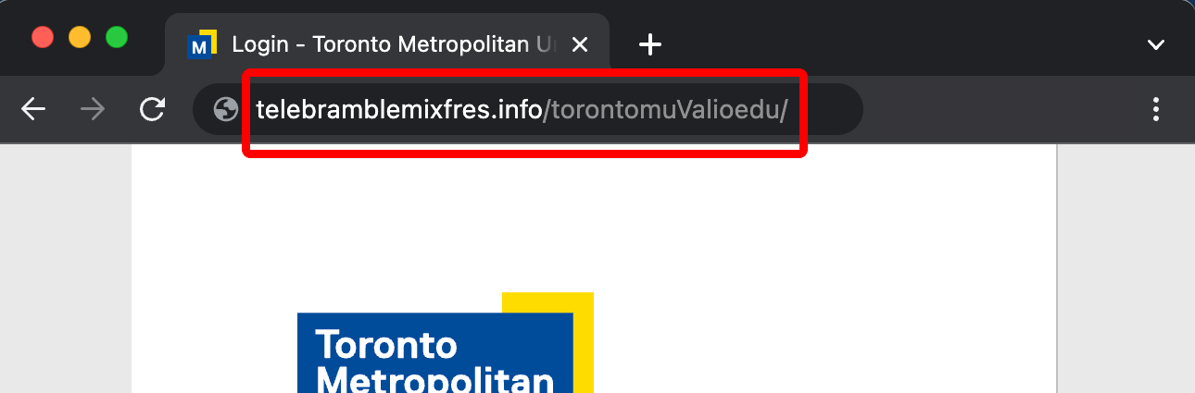Close the Login - Toronto Metropolitan tab
Viewport: 1195px width, 393px height.
pos(580,43)
